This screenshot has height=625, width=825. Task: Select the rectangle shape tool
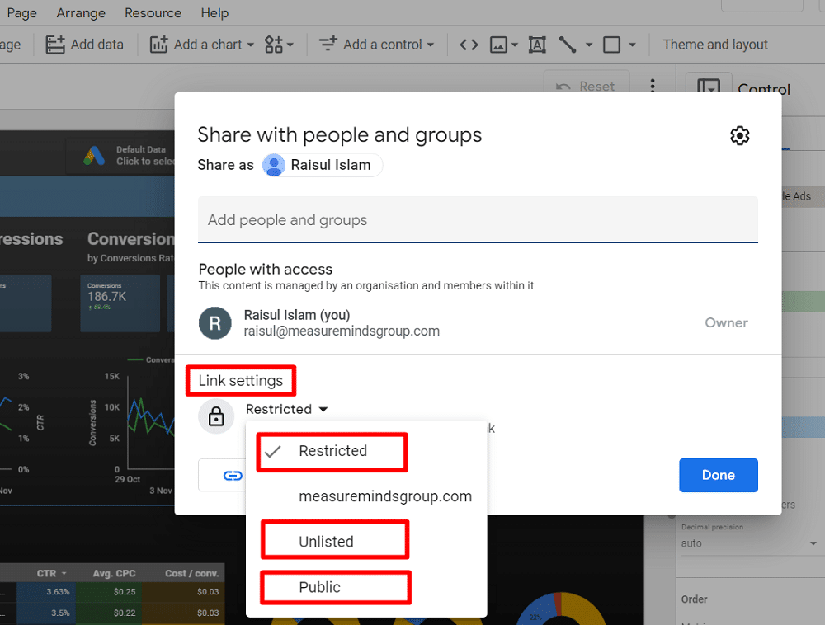click(613, 45)
